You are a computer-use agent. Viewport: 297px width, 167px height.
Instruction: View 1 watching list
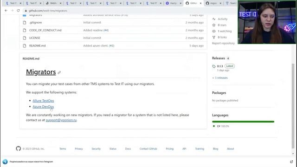[x=225, y=31]
